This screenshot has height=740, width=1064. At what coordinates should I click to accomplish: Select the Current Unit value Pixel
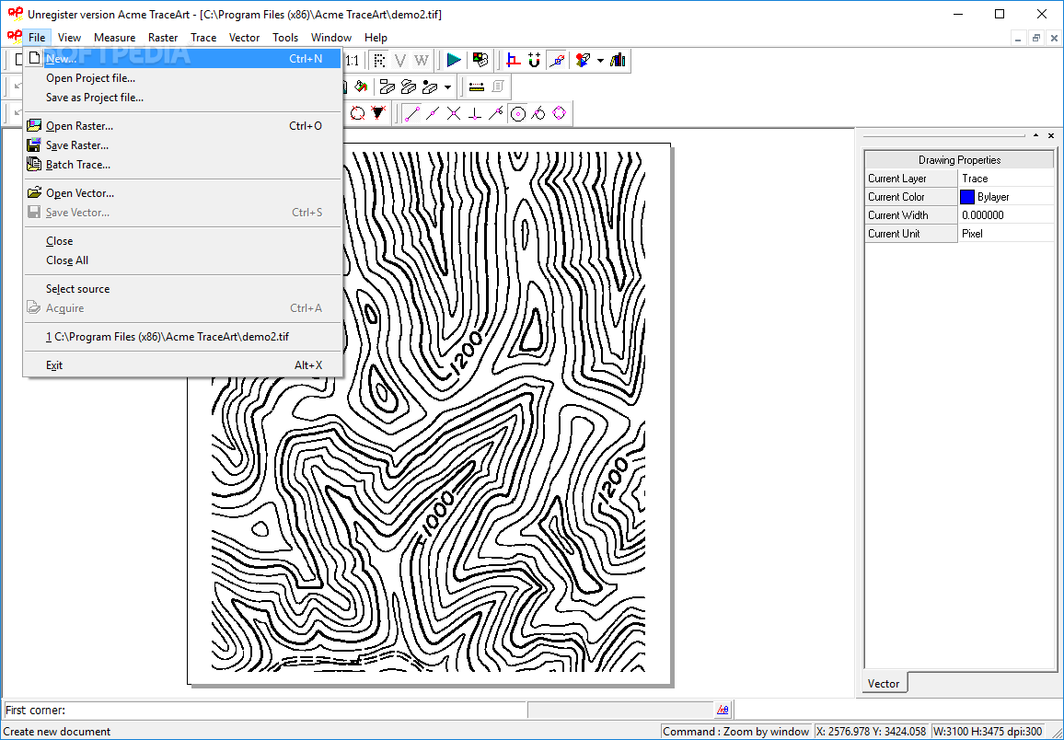pyautogui.click(x=1006, y=234)
